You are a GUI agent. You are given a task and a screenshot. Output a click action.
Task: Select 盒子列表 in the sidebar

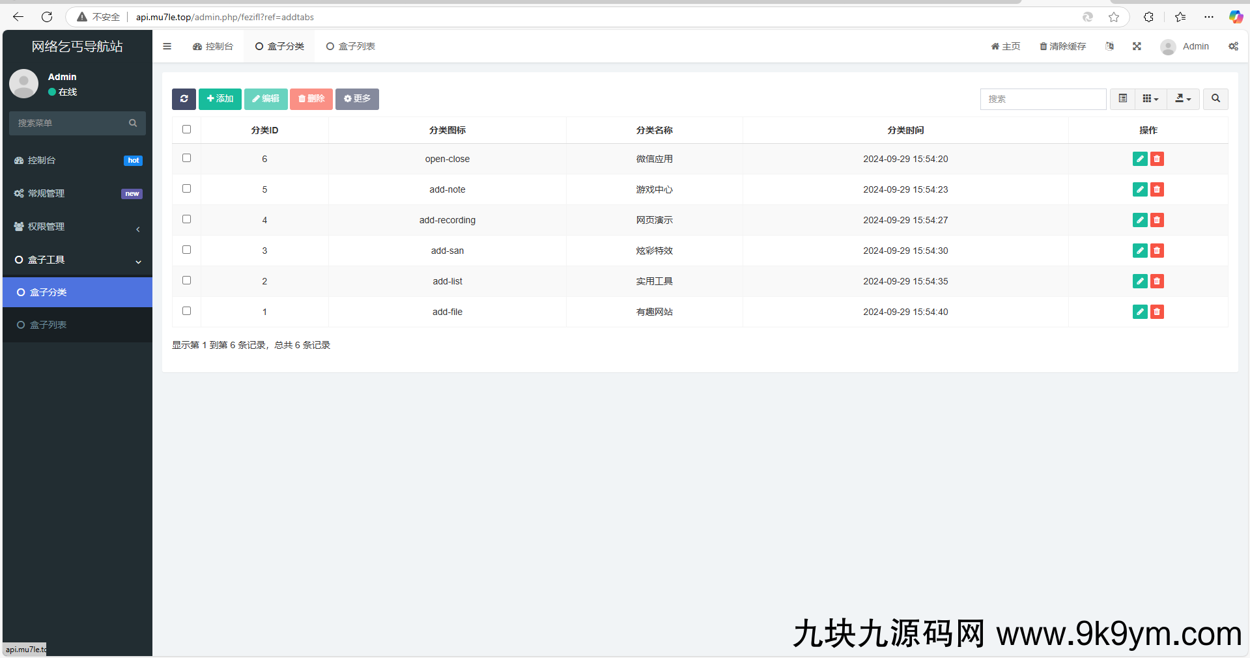(x=78, y=325)
